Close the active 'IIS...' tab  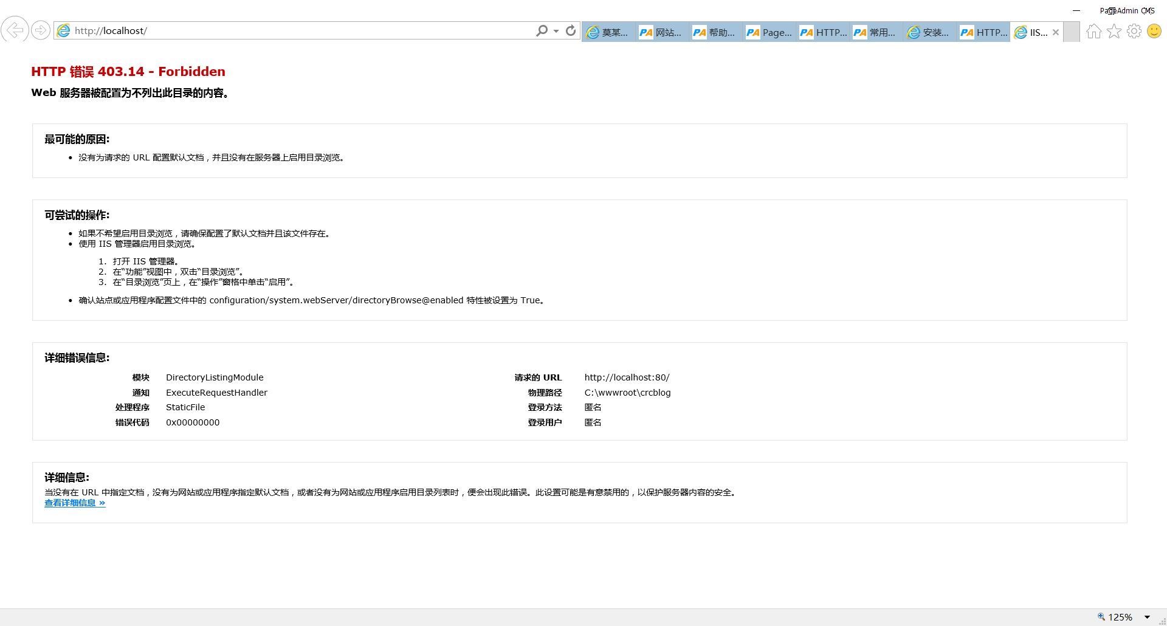pos(1056,32)
